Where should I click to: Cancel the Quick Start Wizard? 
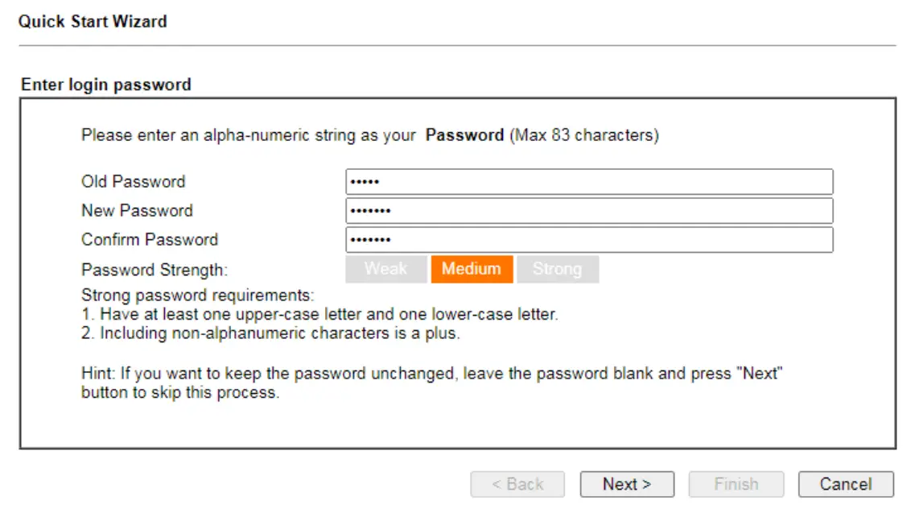coord(846,484)
